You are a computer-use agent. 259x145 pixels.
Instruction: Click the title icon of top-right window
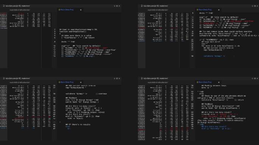142,6
